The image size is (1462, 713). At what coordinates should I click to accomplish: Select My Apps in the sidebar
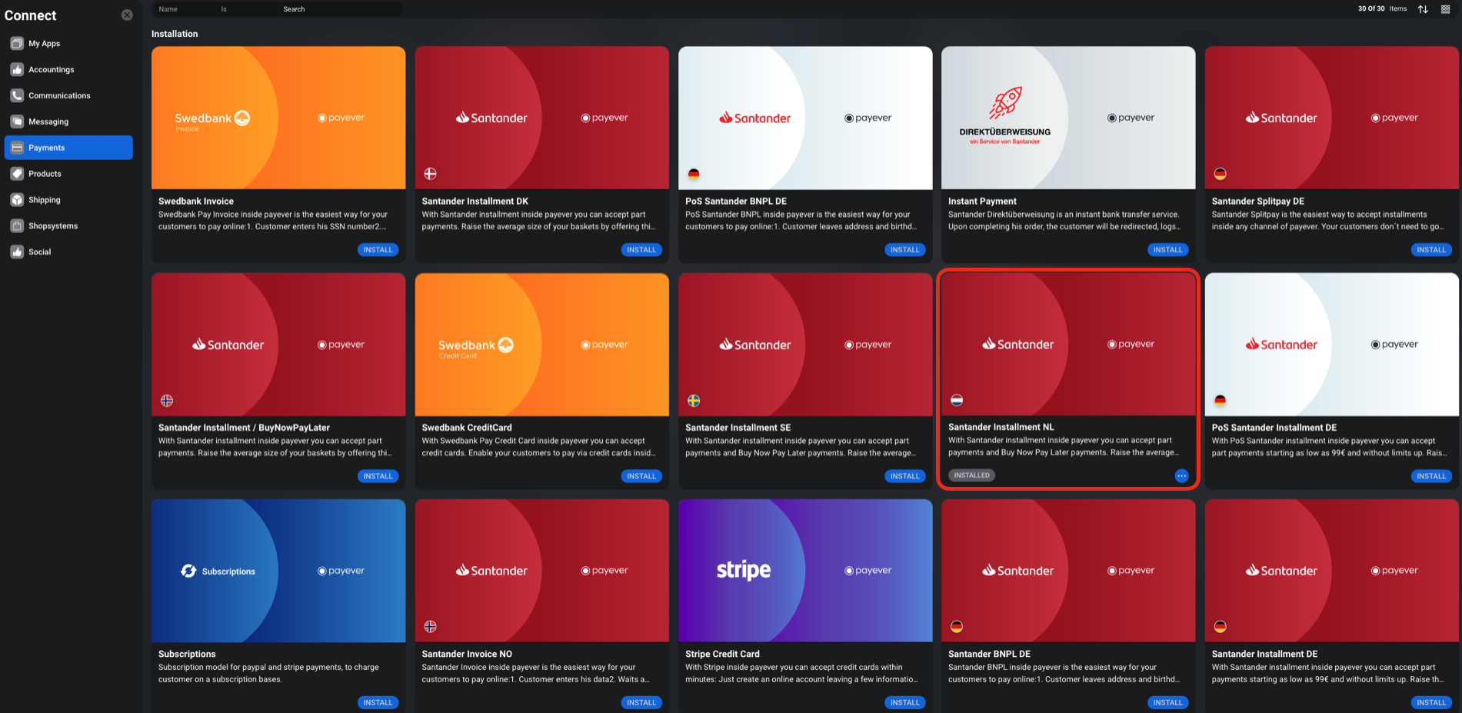pyautogui.click(x=68, y=44)
